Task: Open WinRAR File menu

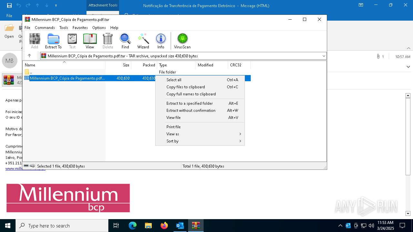Action: coord(27,28)
